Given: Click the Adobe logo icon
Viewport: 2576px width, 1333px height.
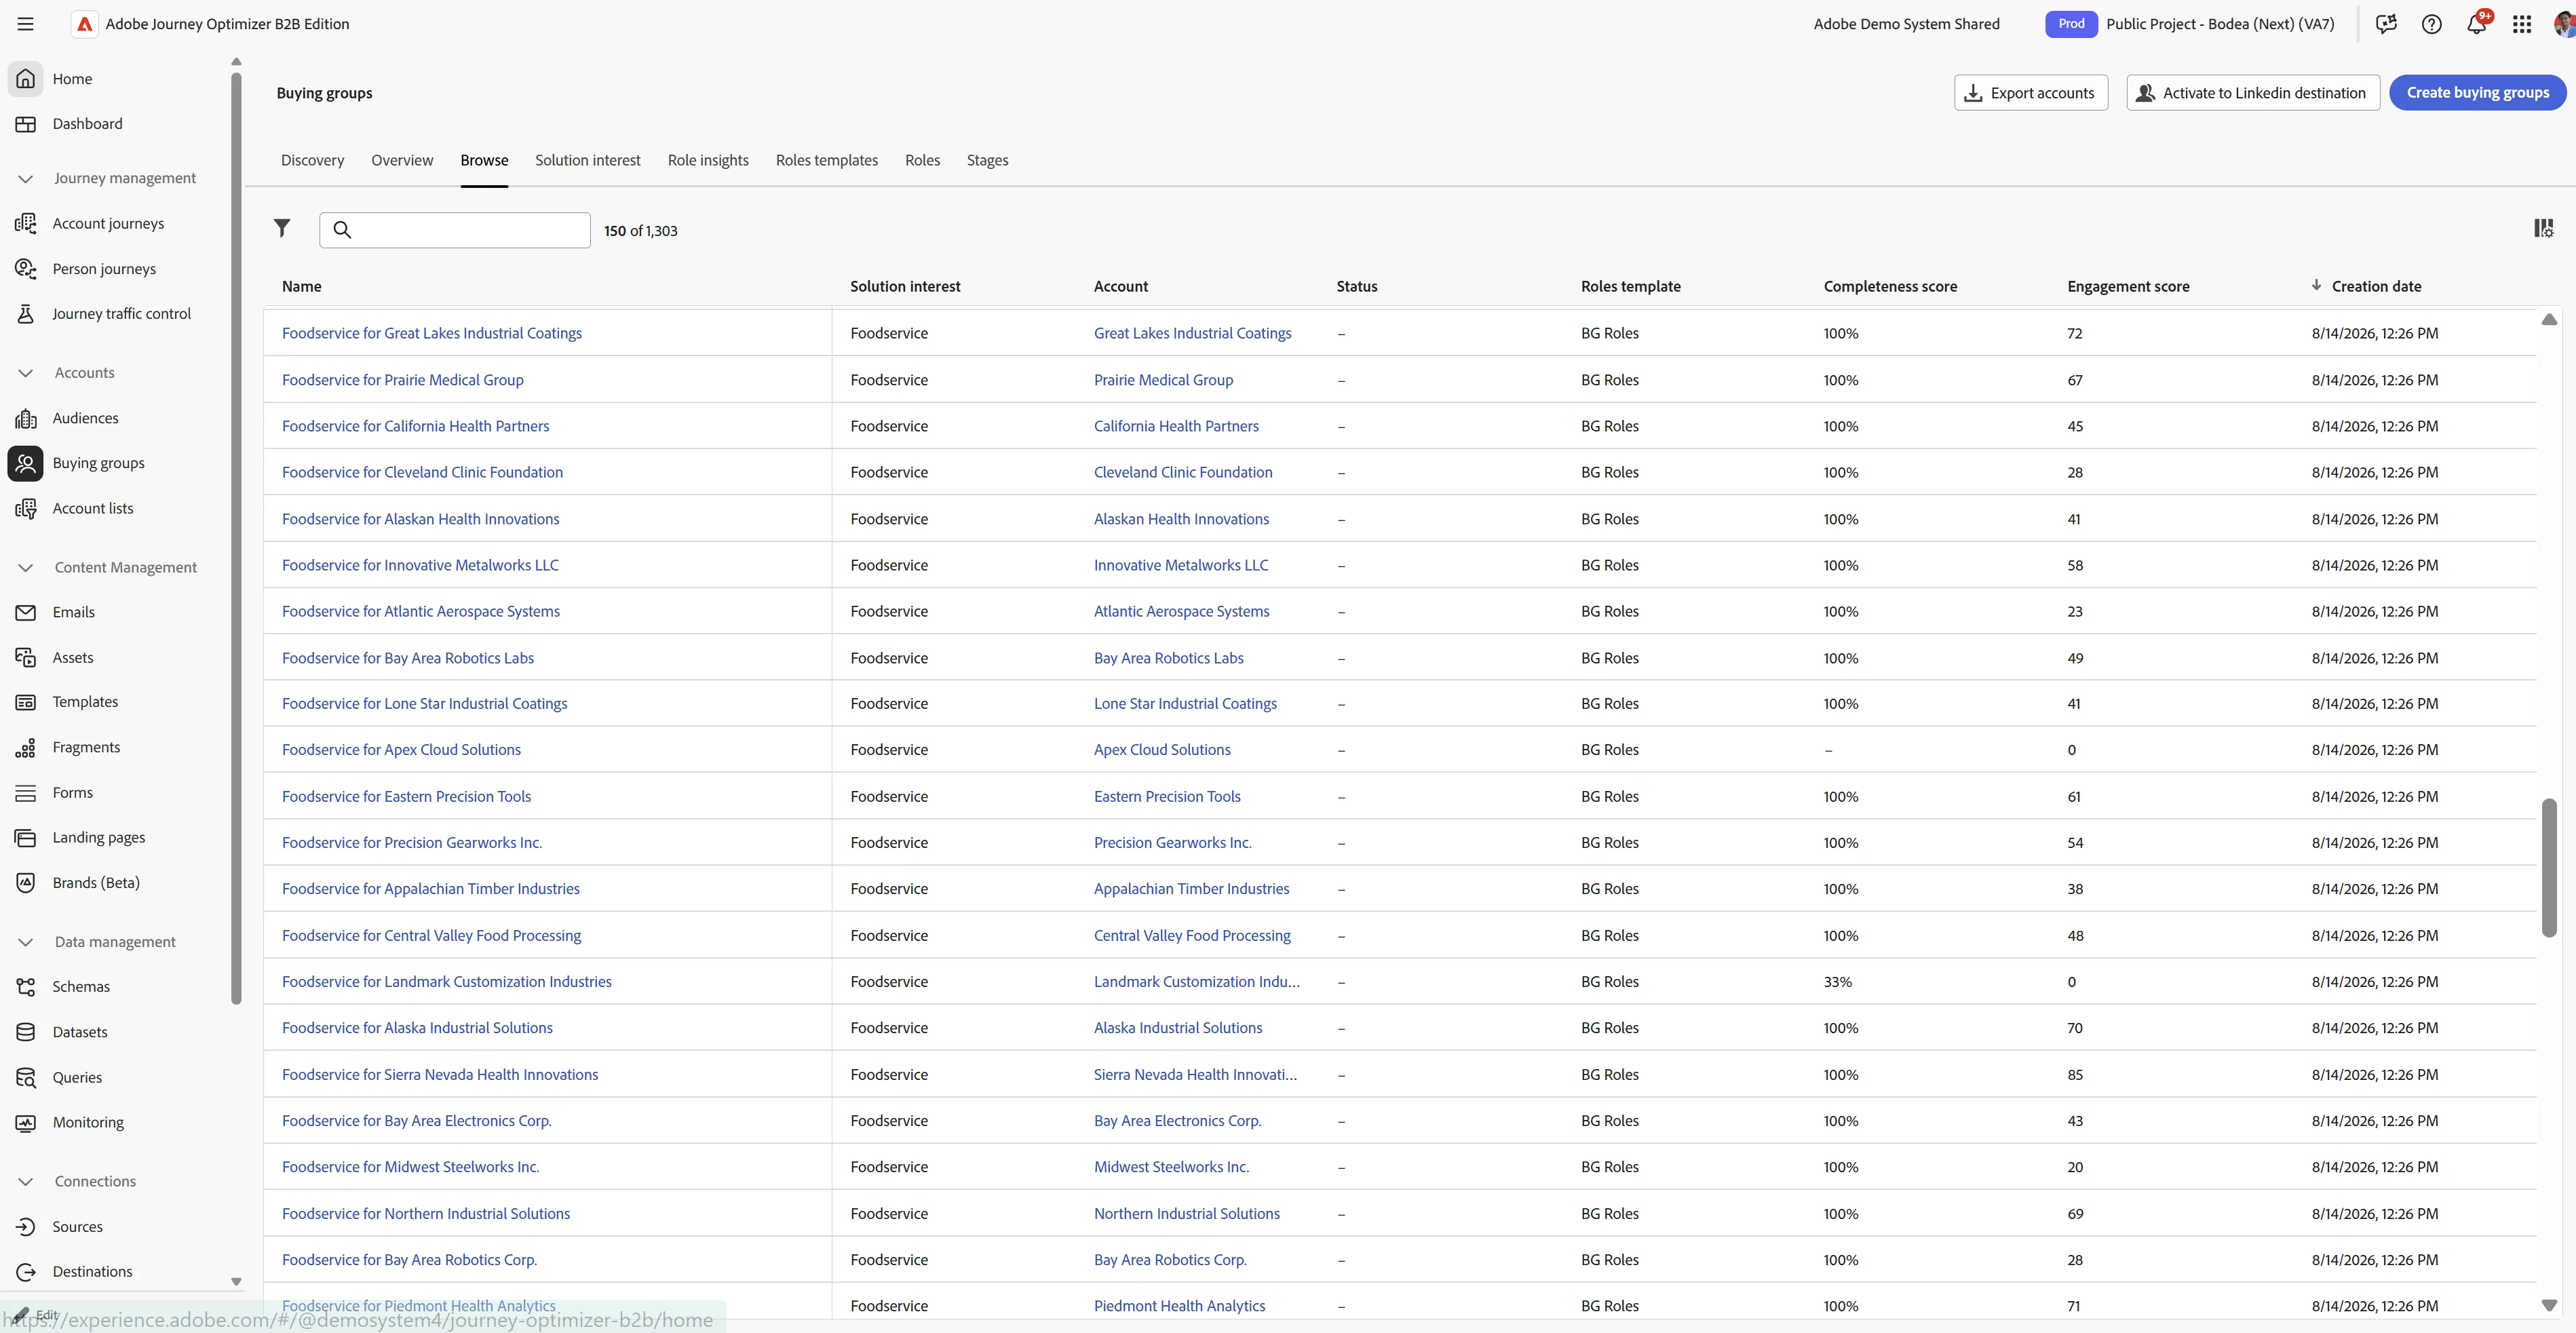Looking at the screenshot, I should (84, 24).
